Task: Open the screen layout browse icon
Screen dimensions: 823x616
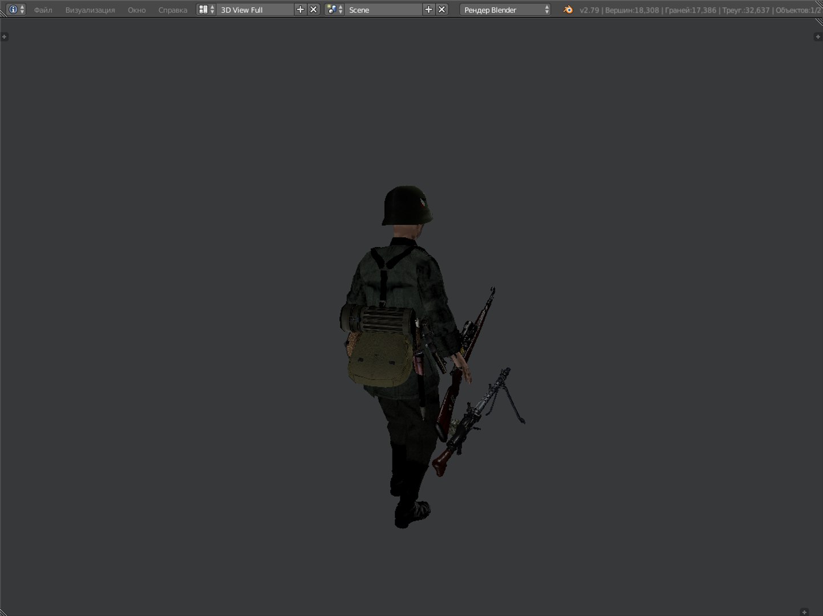Action: 206,10
